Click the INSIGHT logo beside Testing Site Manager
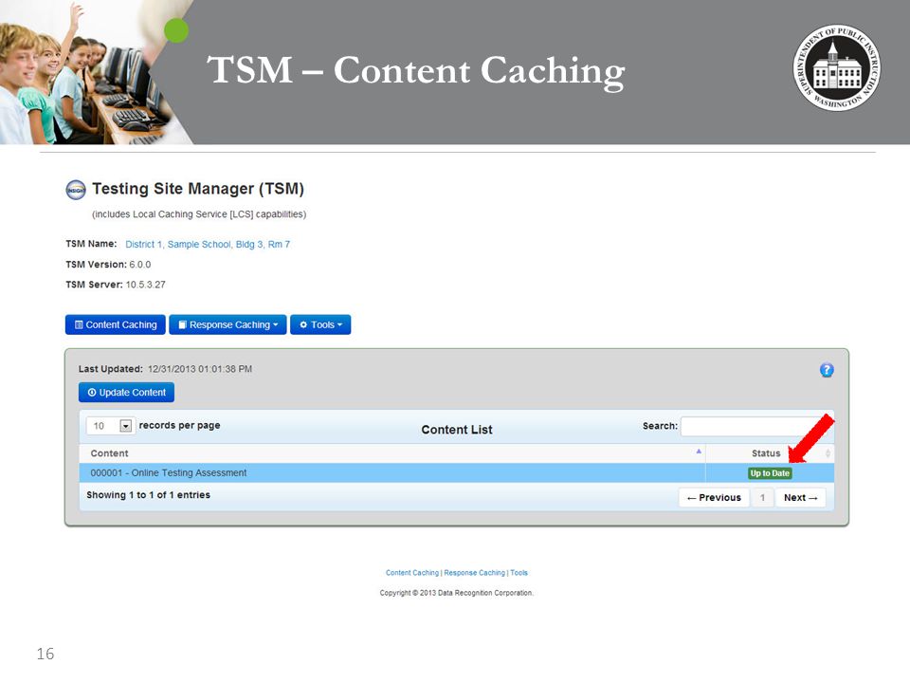This screenshot has width=910, height=683. coord(76,190)
